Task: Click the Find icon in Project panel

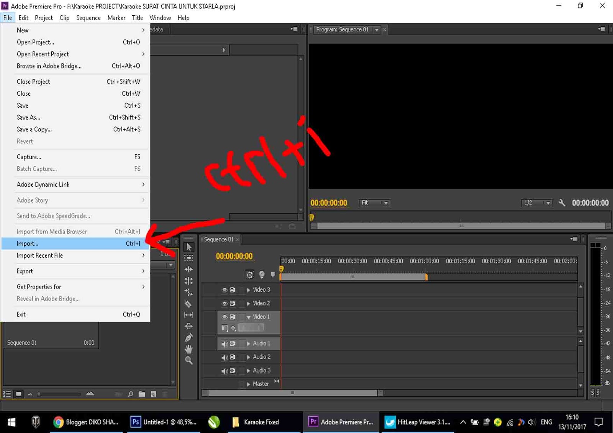Action: (x=131, y=394)
